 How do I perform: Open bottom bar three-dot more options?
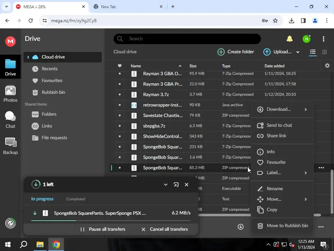321,227
